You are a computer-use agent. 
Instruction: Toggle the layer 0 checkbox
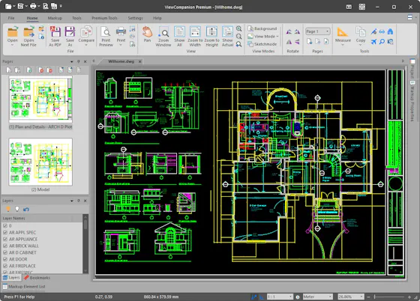[x=5, y=225]
